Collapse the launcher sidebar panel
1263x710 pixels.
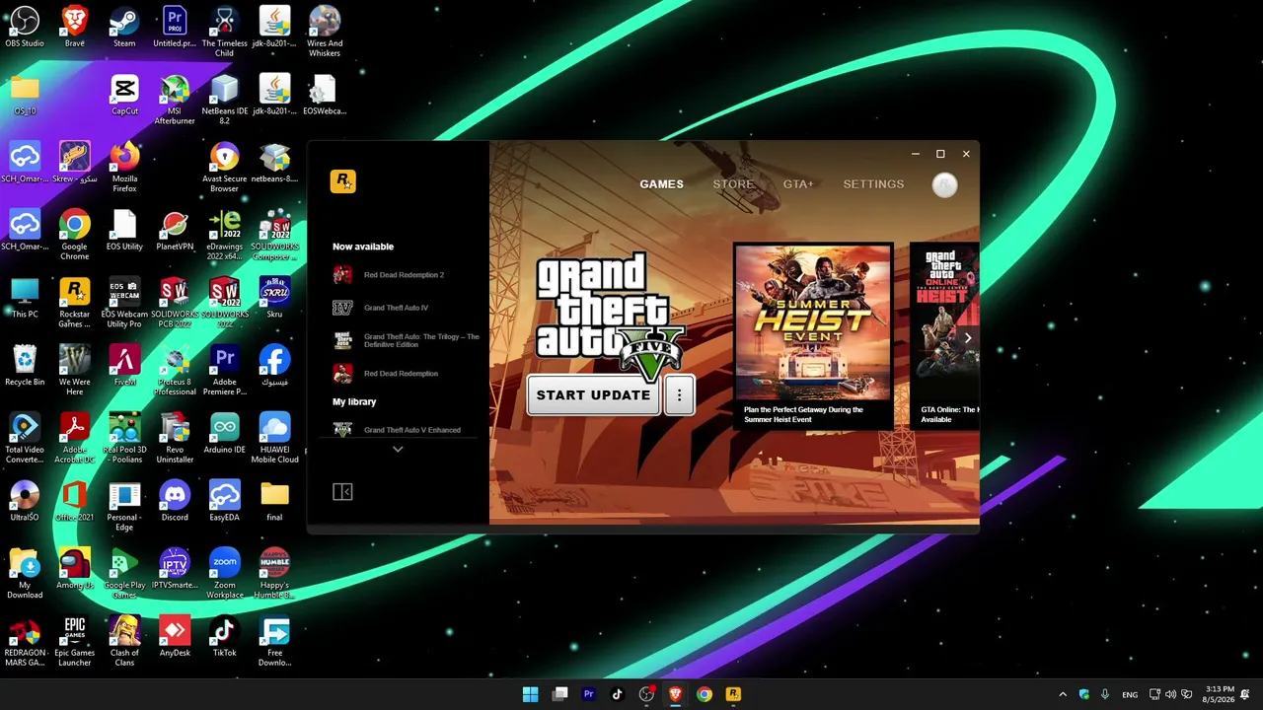pos(342,492)
